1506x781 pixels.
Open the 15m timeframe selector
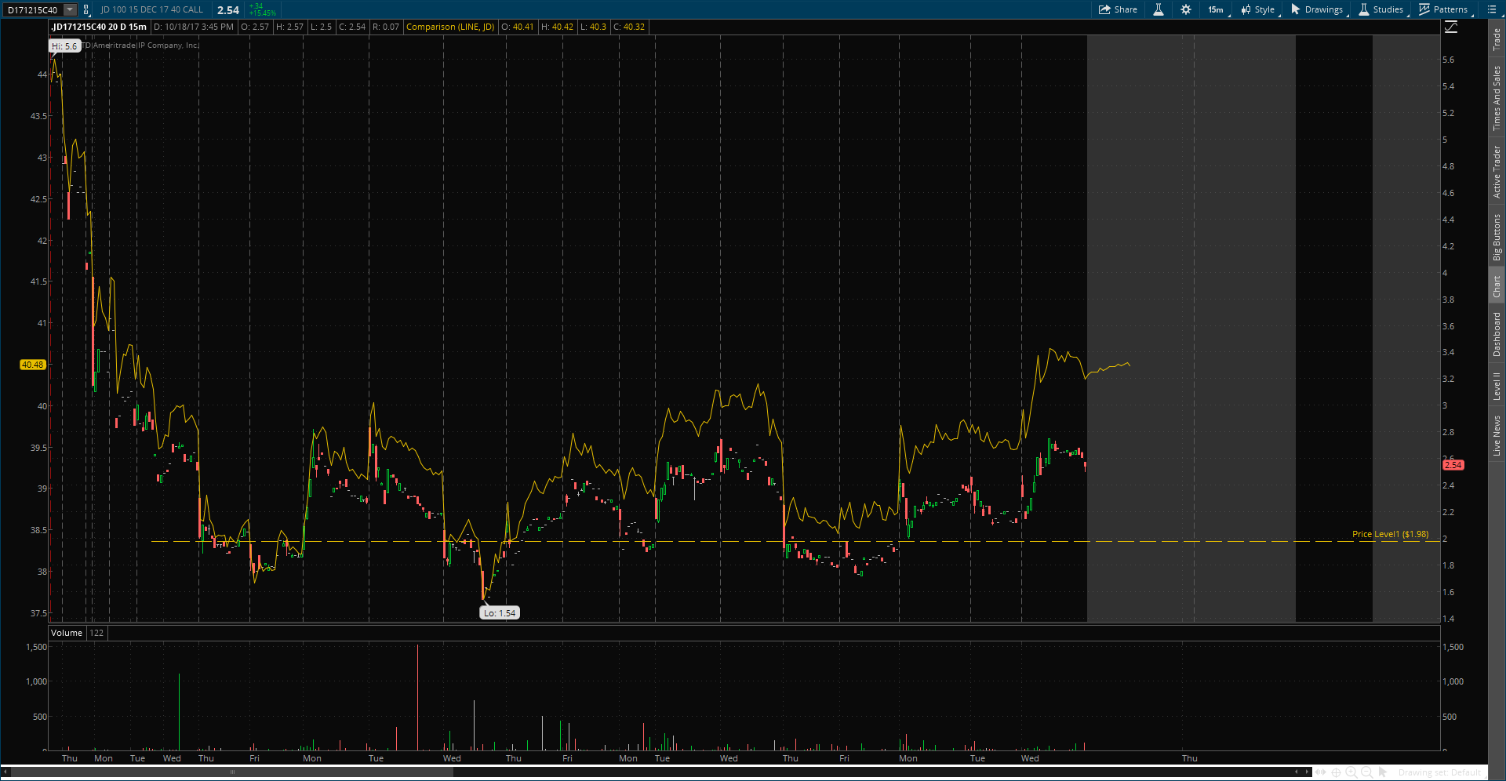[x=1216, y=9]
